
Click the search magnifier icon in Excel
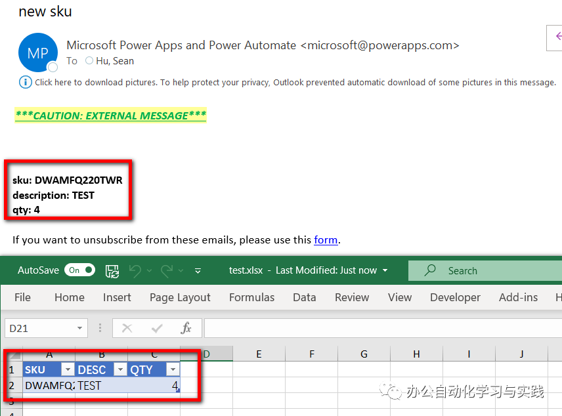430,270
